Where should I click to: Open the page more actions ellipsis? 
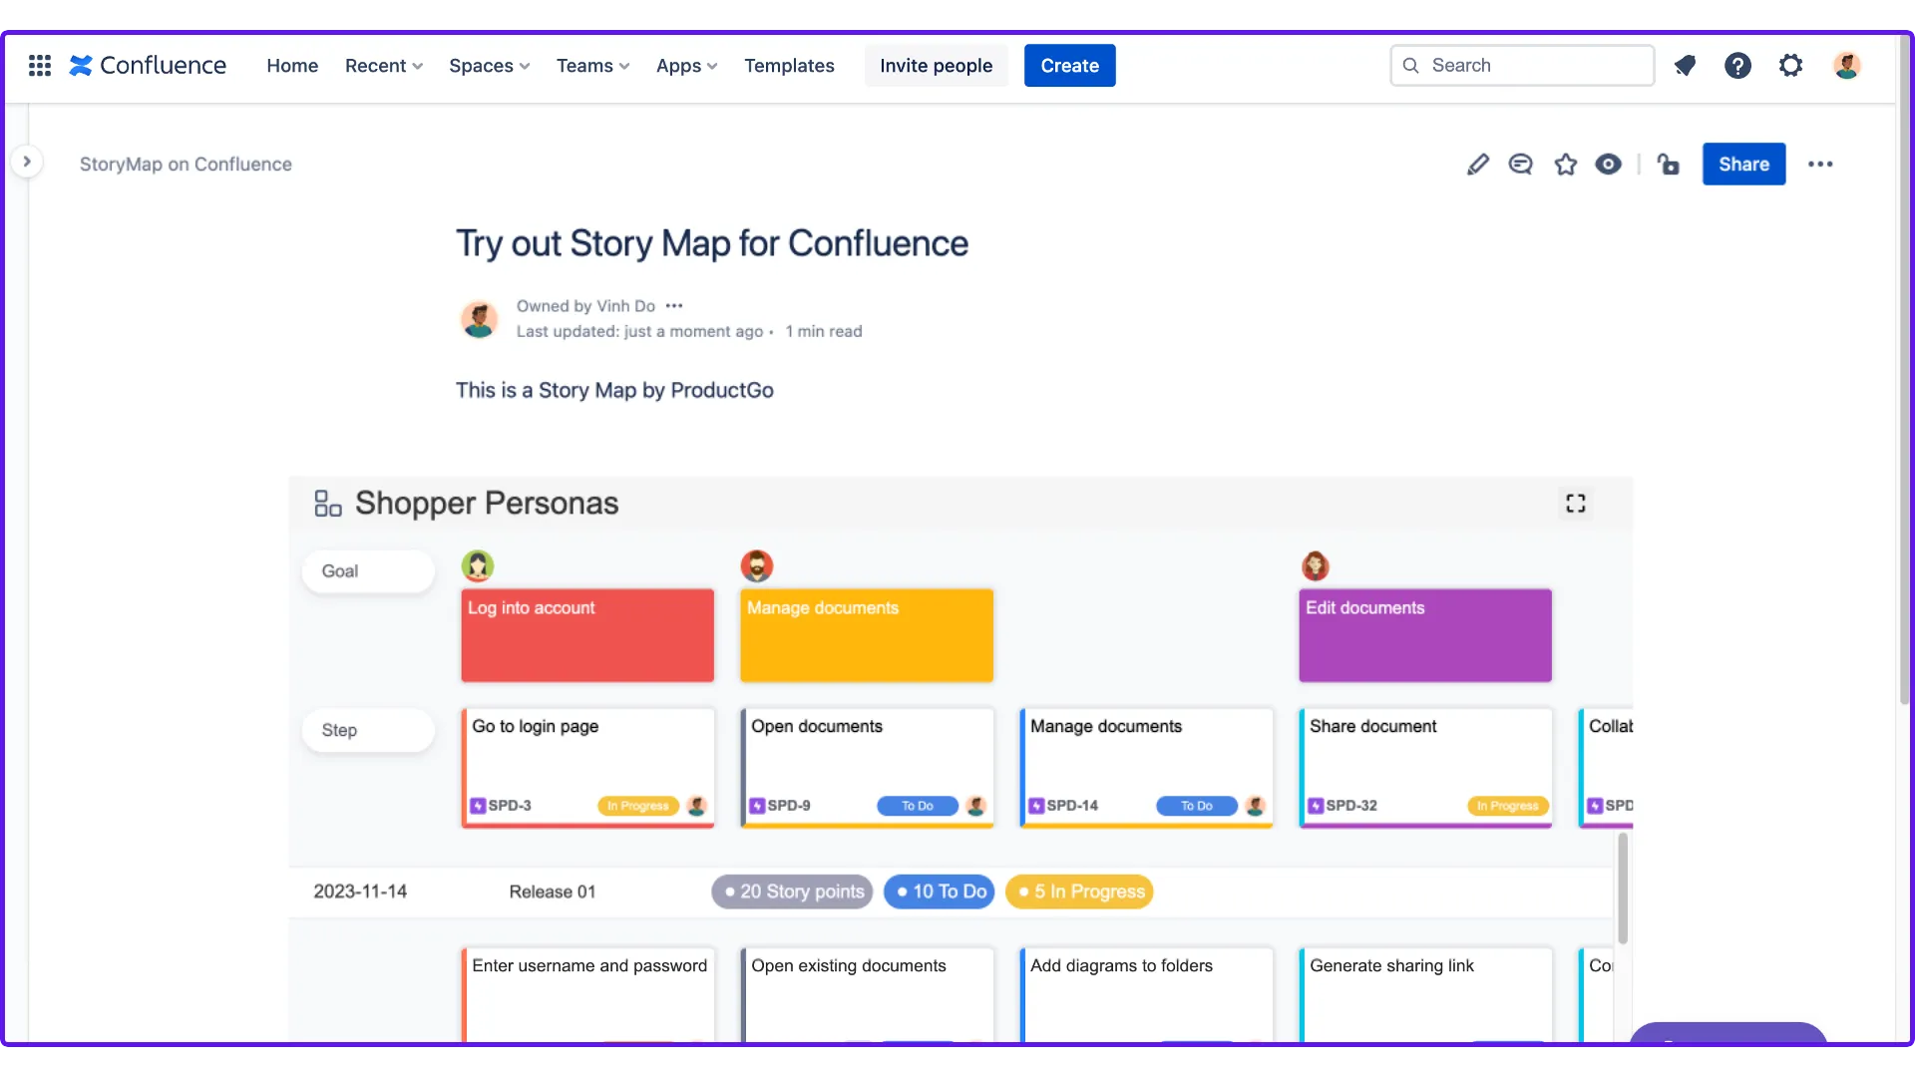click(1820, 165)
